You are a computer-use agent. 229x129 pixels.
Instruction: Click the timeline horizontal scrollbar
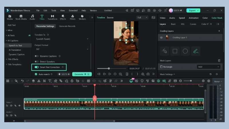point(70,121)
